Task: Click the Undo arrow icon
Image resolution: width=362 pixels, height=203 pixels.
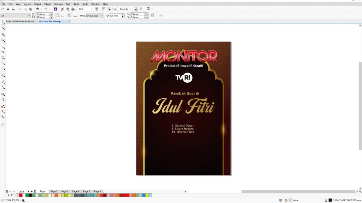Action: [37, 9]
